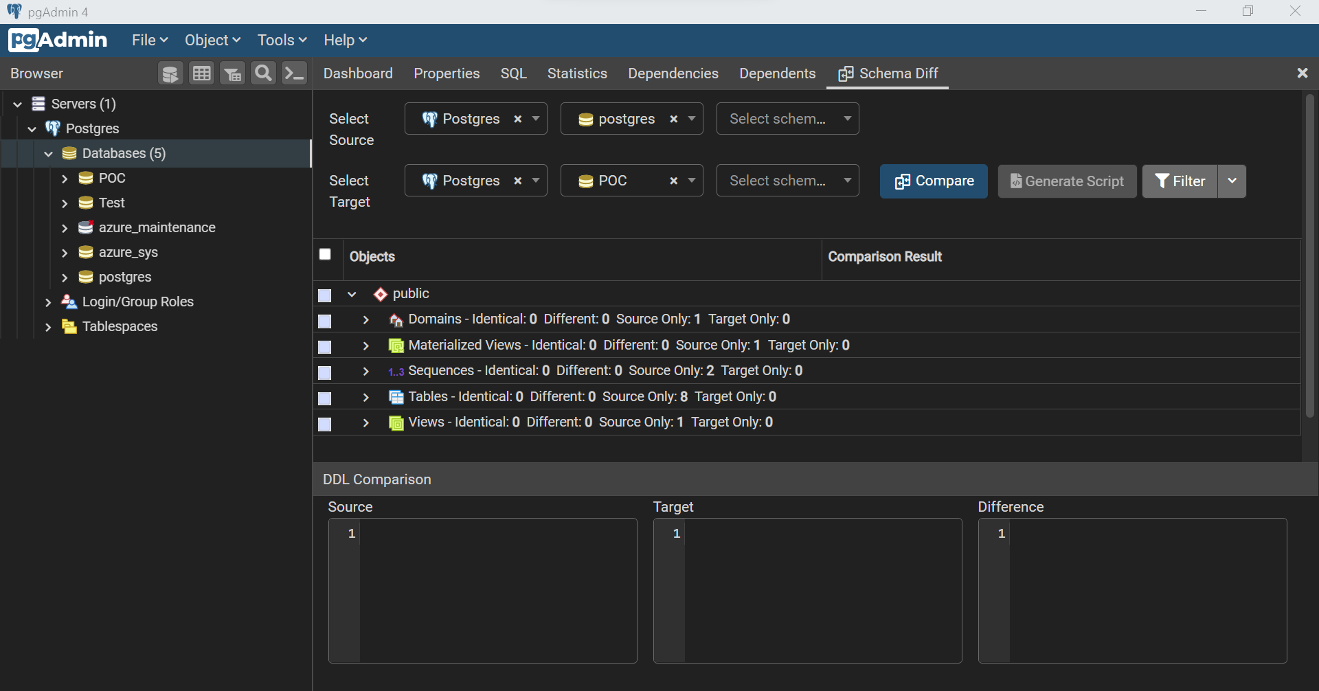Click the View Data grid icon

pos(201,73)
